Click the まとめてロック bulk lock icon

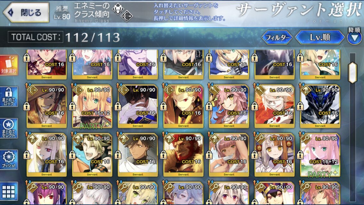click(9, 97)
